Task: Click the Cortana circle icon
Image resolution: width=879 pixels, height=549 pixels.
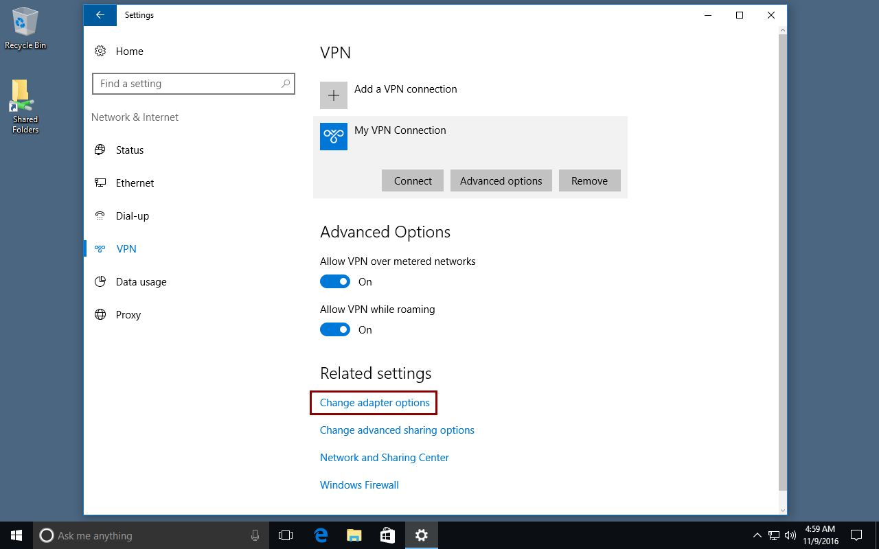Action: (47, 535)
